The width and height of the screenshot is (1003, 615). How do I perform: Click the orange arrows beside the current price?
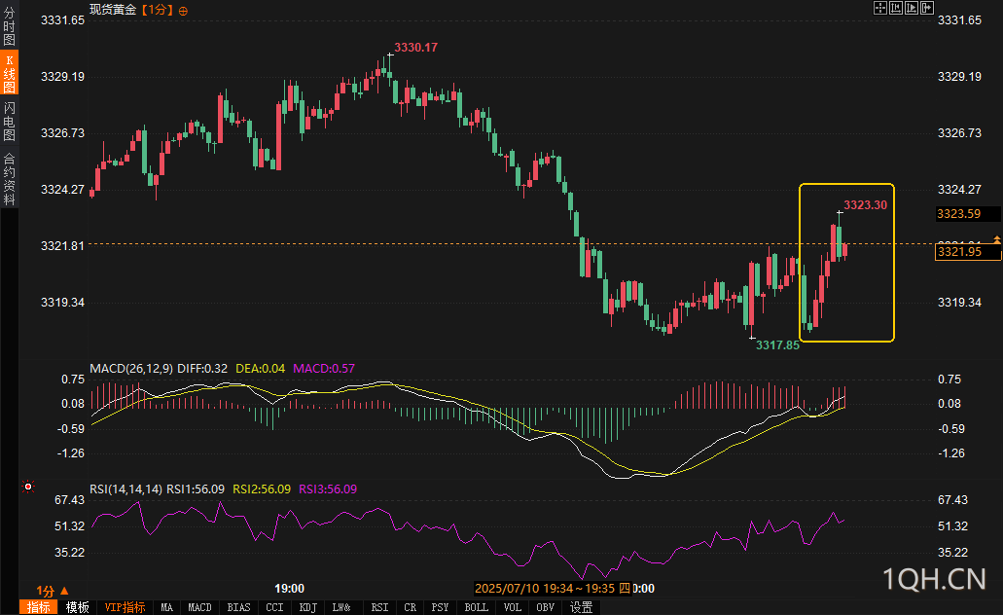point(996,239)
